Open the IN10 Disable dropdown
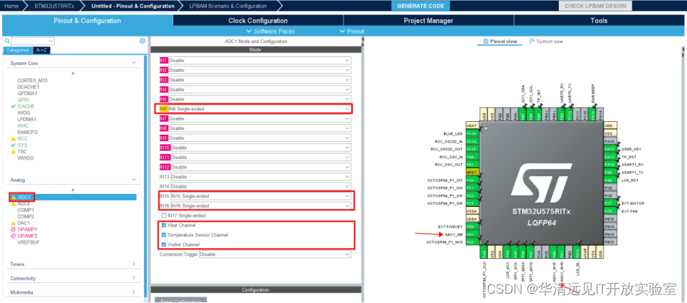Image resolution: width=687 pixels, height=303 pixels. click(x=261, y=148)
